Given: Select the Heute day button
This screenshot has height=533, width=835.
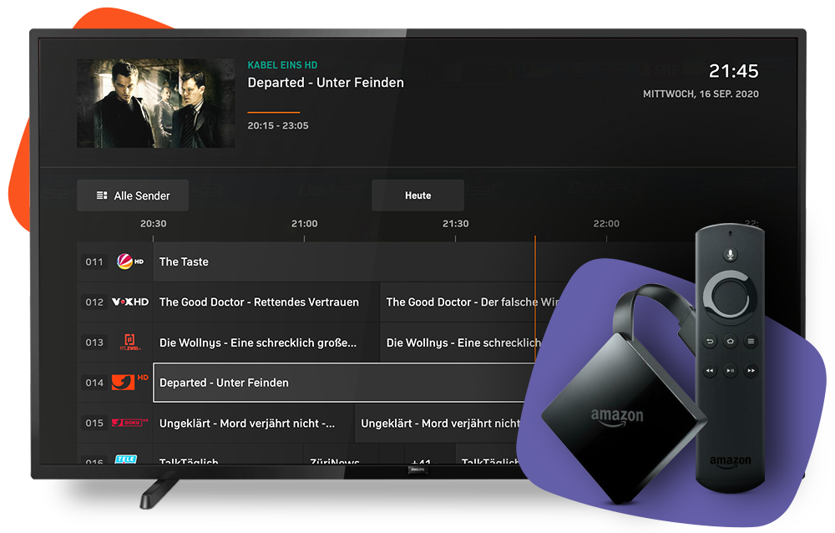Looking at the screenshot, I should [x=418, y=195].
